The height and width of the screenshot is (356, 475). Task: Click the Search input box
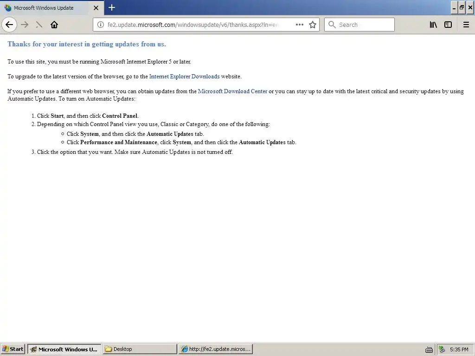pyautogui.click(x=359, y=25)
